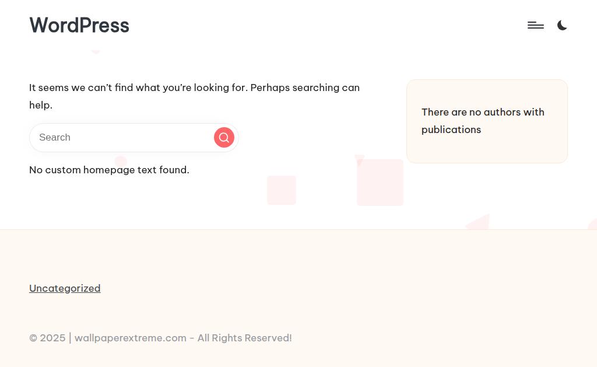The height and width of the screenshot is (367, 597).
Task: Click the 'no authors with publications' message
Action: [x=483, y=121]
